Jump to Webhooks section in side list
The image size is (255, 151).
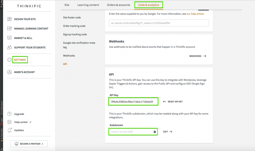pyautogui.click(x=69, y=56)
